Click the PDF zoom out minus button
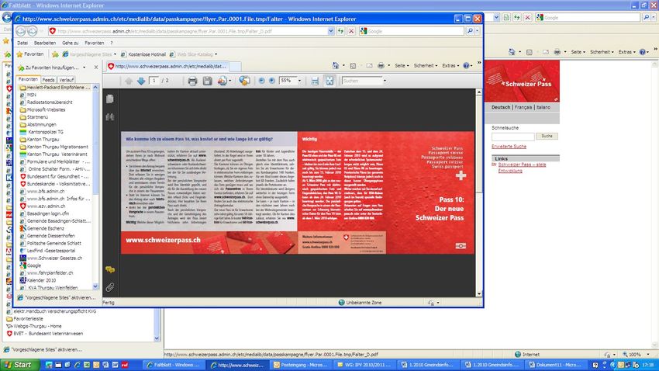Viewport: 659px width, 371px height. point(260,81)
